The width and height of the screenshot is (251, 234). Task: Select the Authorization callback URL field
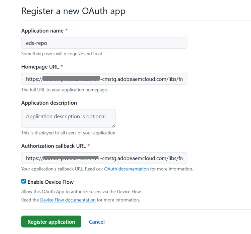tap(104, 158)
